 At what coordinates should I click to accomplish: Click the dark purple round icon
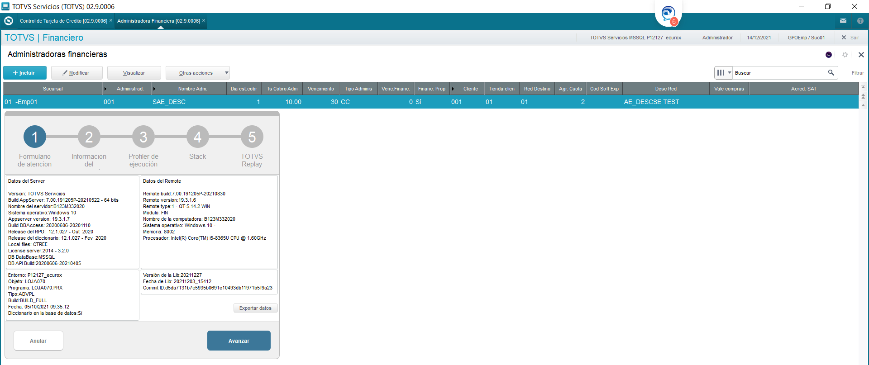click(x=829, y=55)
